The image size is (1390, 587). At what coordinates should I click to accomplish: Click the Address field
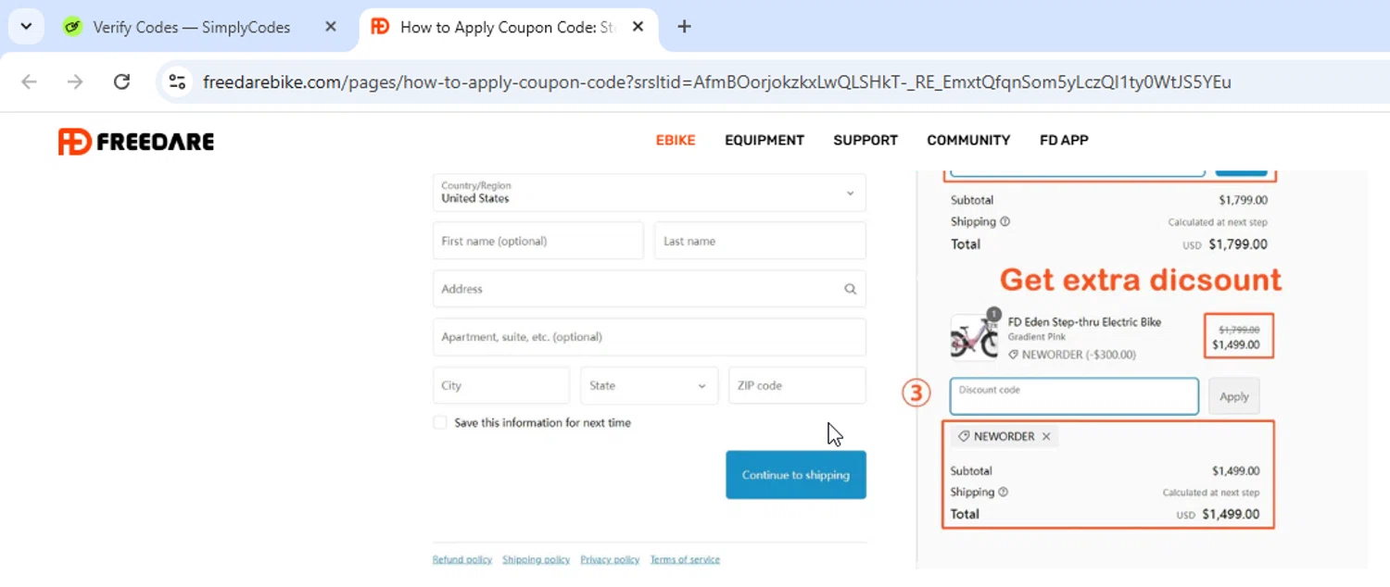click(x=649, y=289)
